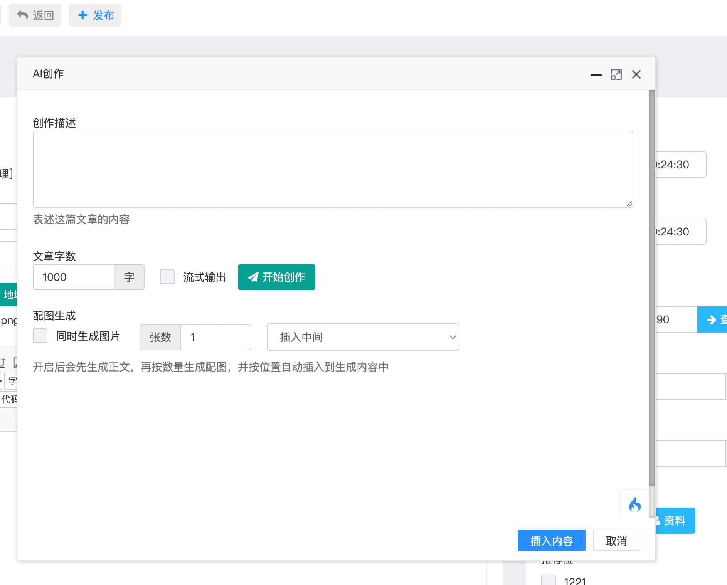
Task: Click the 创作描述 text area
Action: click(x=333, y=169)
